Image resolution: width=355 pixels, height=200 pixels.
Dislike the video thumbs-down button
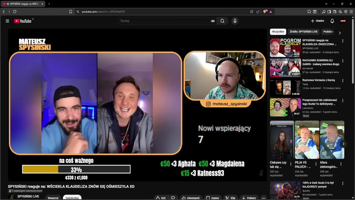coord(173,198)
